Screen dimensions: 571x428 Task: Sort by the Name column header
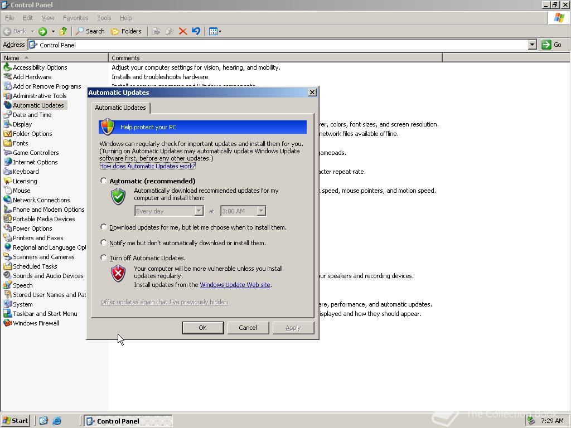(55, 58)
